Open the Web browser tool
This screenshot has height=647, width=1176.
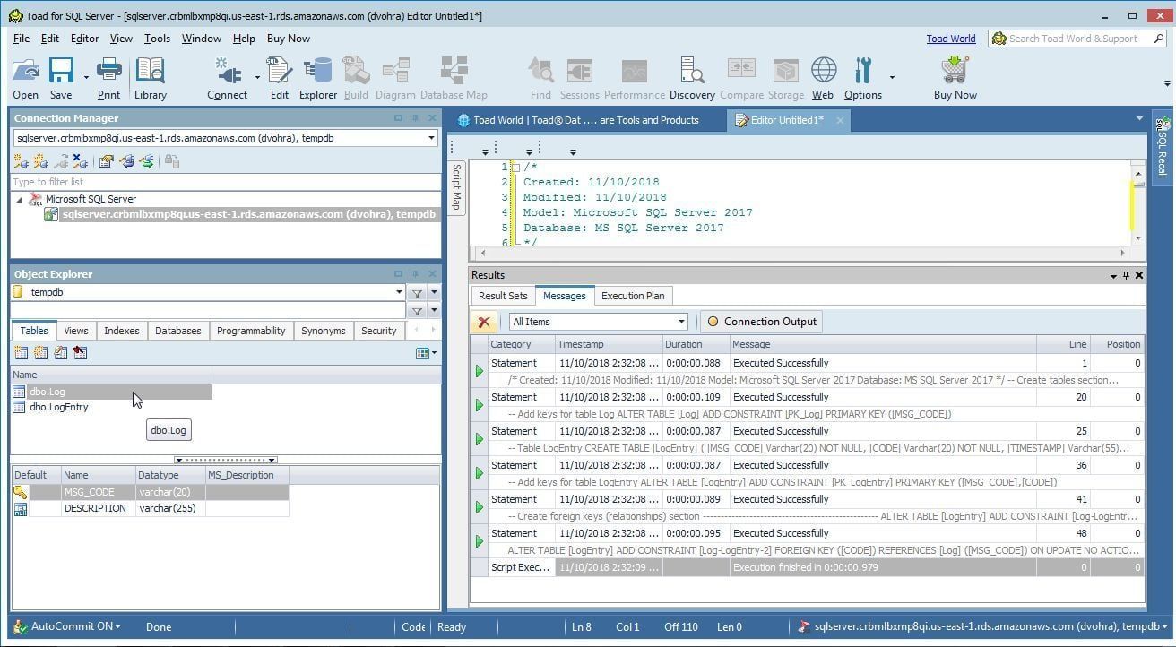click(x=823, y=78)
